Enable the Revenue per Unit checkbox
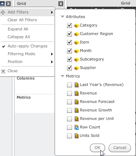Screen dimensions: 136x156 point(69,119)
